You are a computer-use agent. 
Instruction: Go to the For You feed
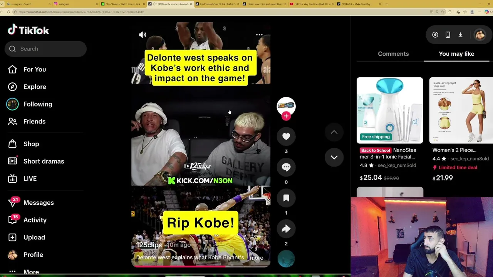coord(35,69)
